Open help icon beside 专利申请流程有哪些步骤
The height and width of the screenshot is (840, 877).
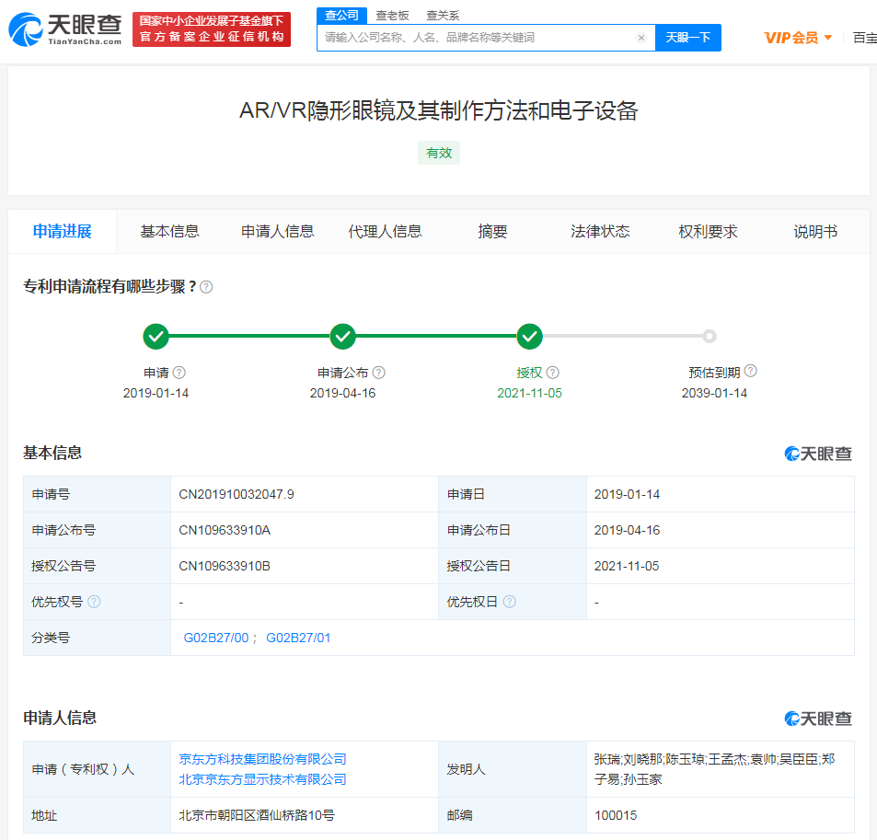point(206,287)
